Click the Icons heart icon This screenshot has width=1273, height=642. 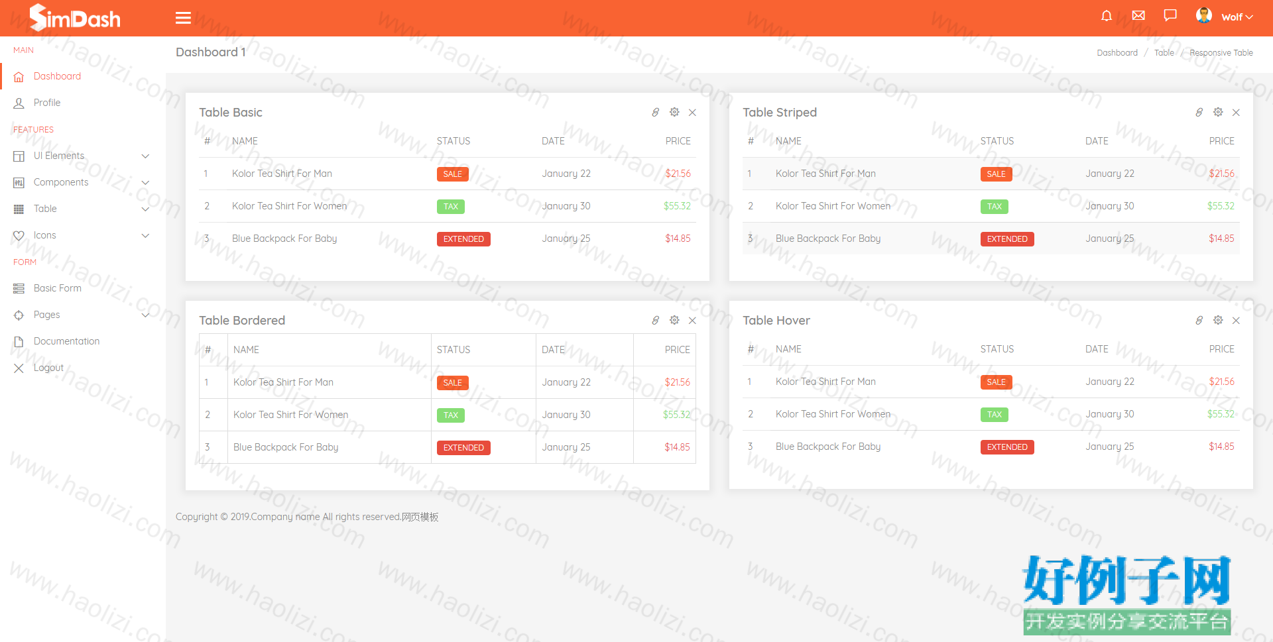(x=19, y=236)
